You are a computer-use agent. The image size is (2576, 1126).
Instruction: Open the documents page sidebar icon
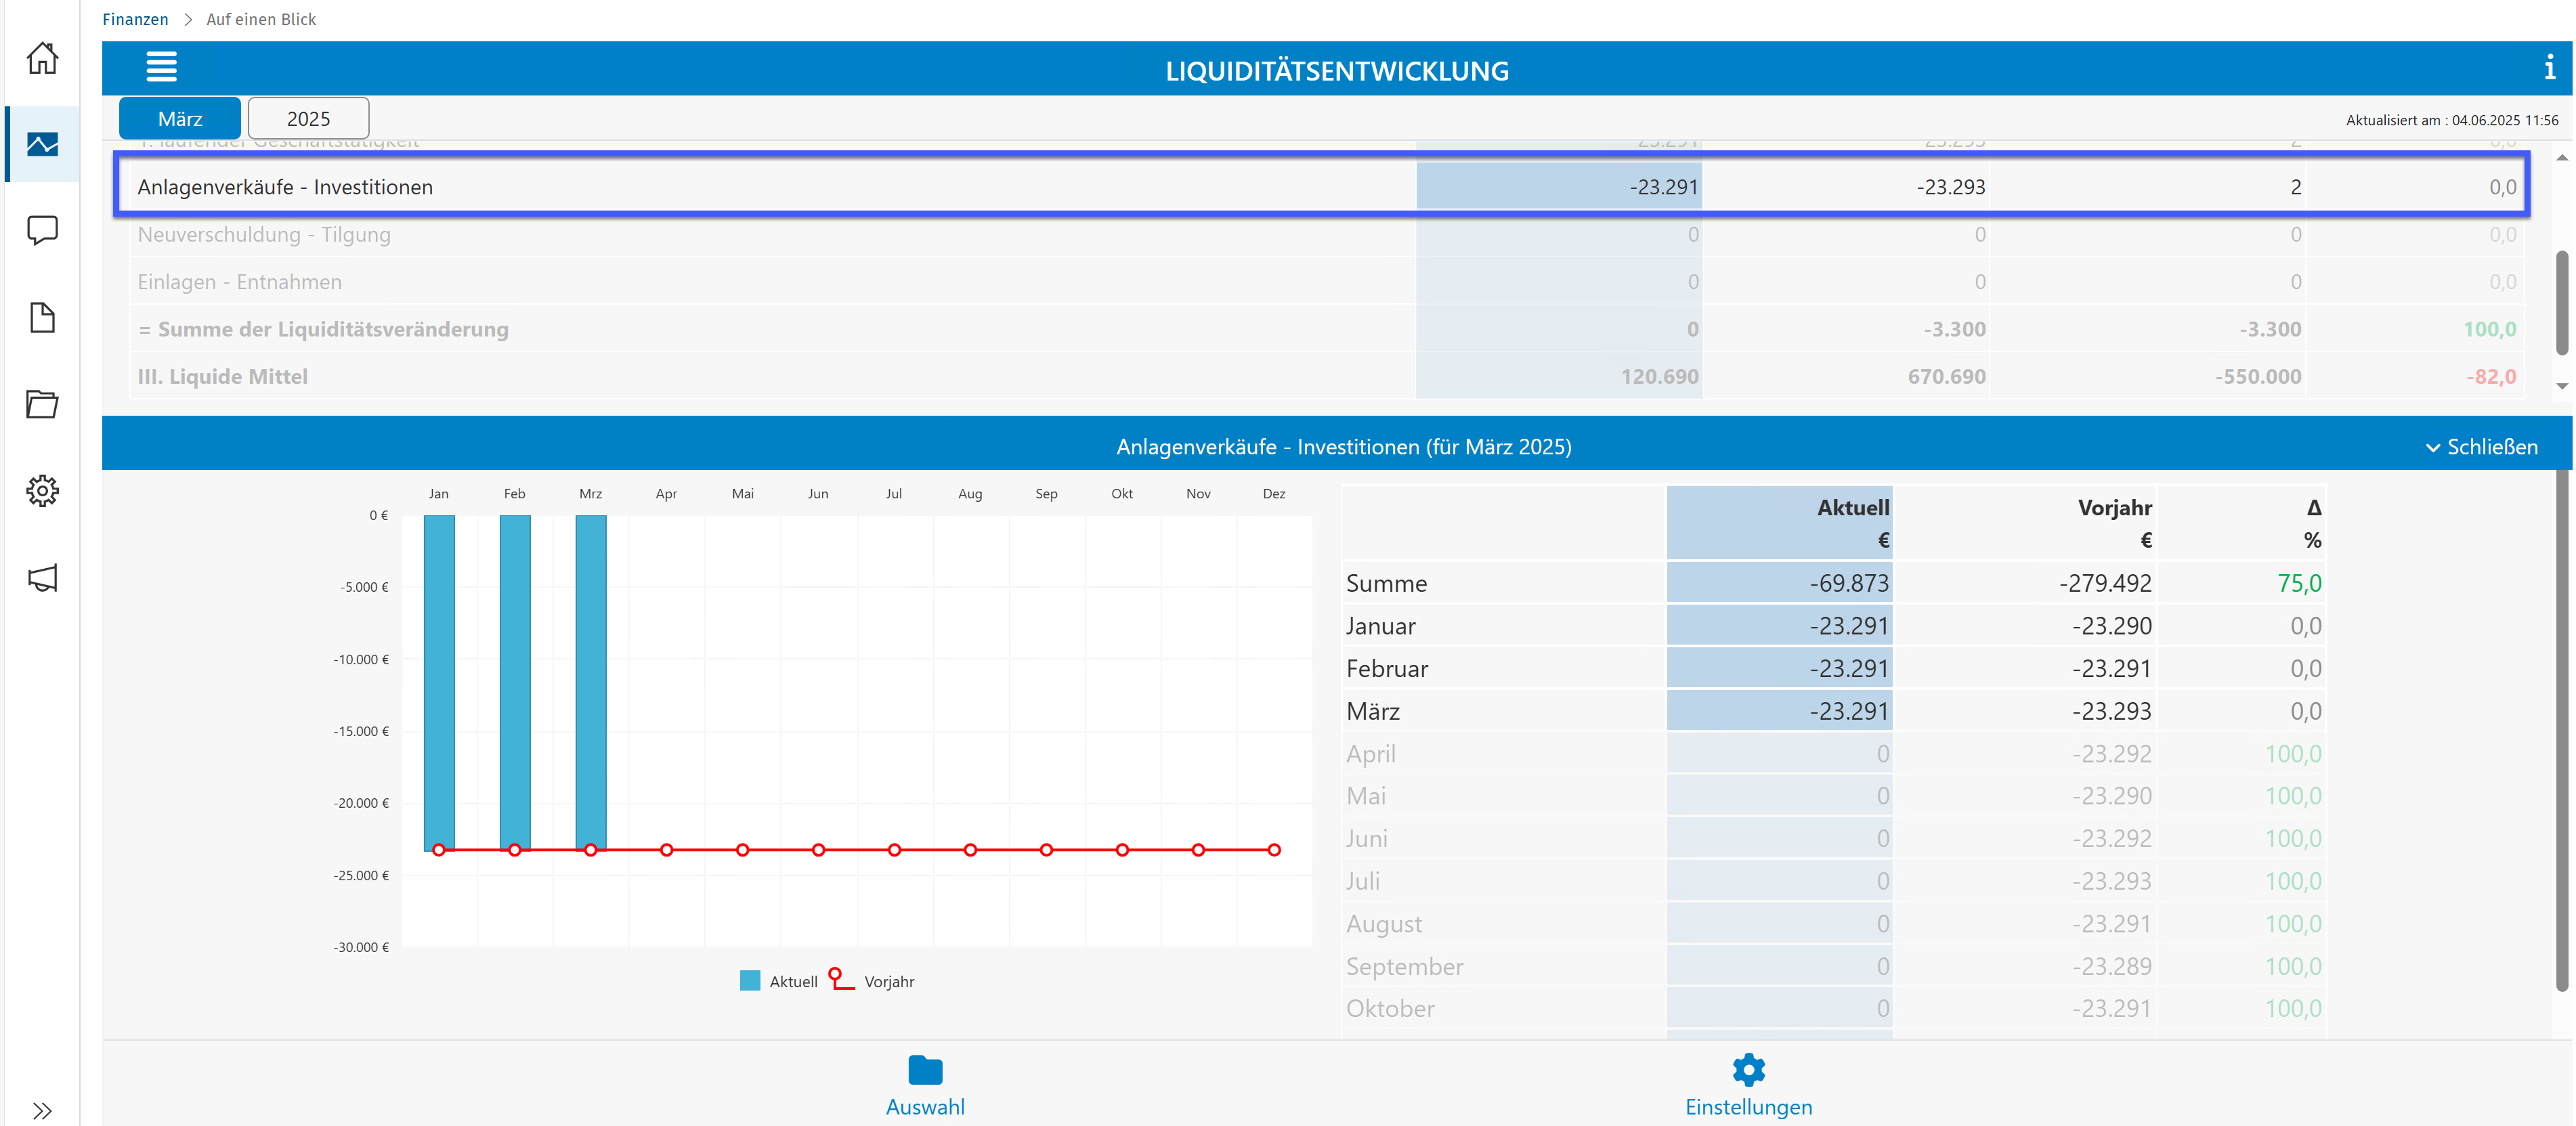[42, 318]
